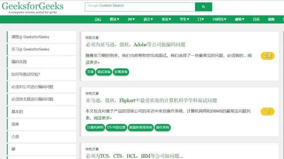Open the GeeksforGeeks home logo
The width and height of the screenshot is (284, 159).
pos(33,8)
